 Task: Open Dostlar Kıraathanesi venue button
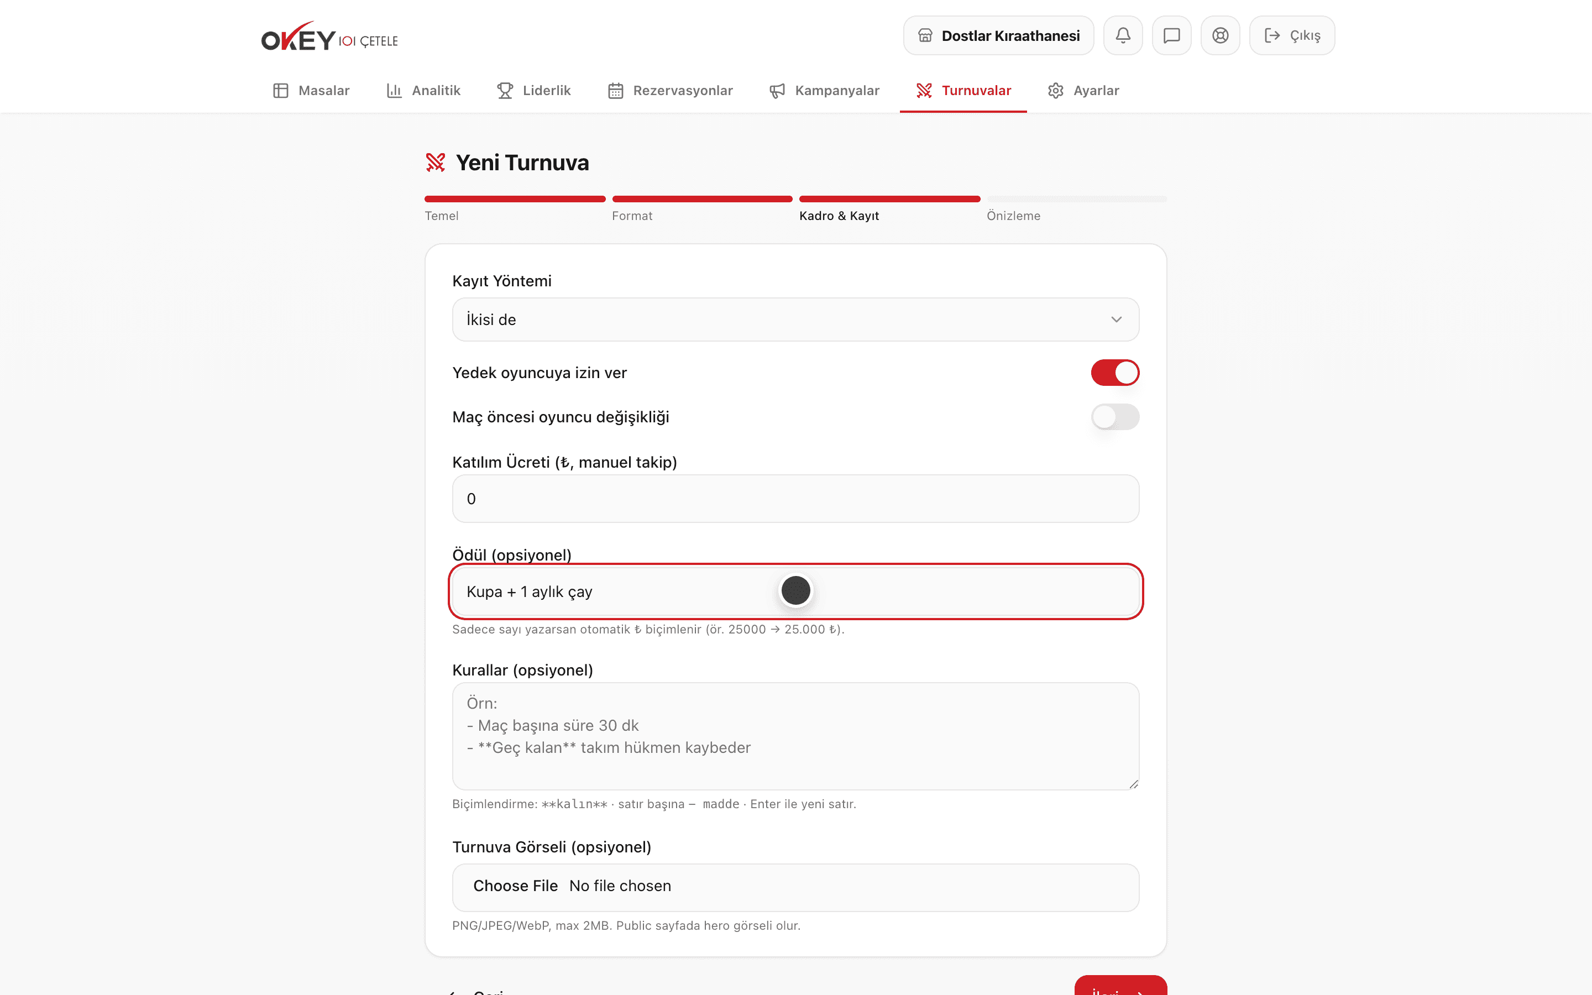pyautogui.click(x=999, y=35)
